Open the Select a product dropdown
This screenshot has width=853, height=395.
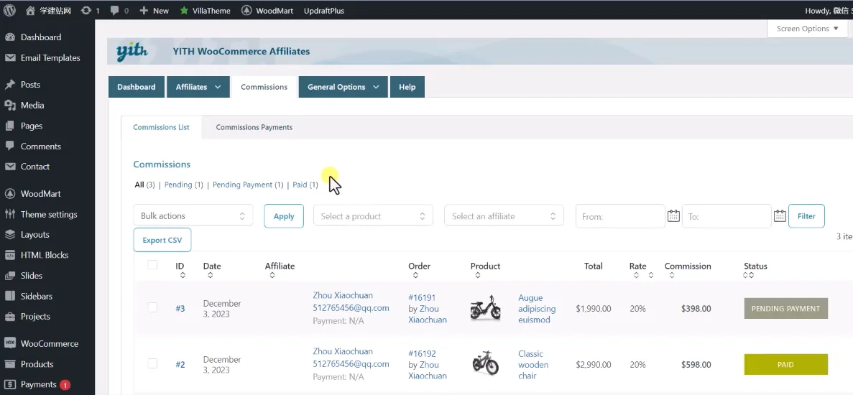pyautogui.click(x=373, y=215)
